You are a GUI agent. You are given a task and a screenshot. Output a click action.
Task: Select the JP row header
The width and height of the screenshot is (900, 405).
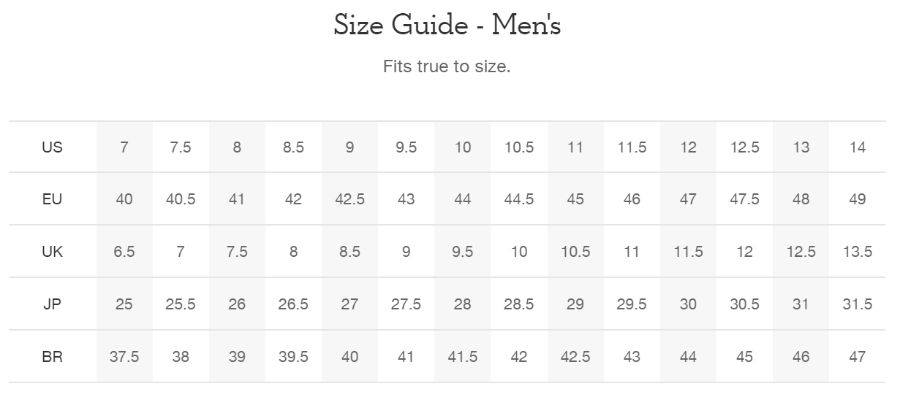click(52, 304)
